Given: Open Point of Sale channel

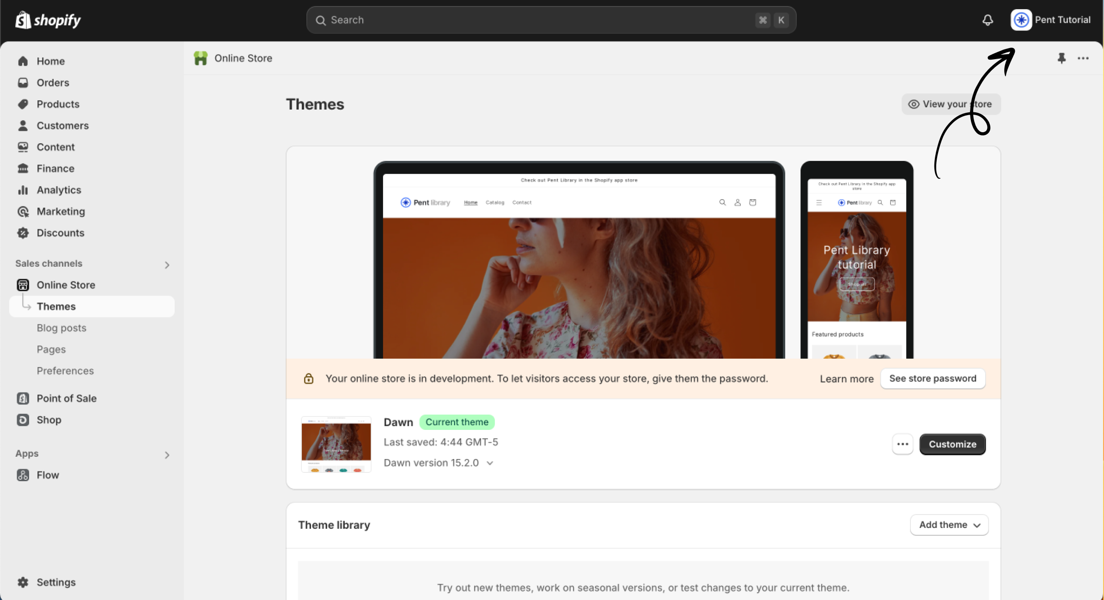Looking at the screenshot, I should pos(67,398).
